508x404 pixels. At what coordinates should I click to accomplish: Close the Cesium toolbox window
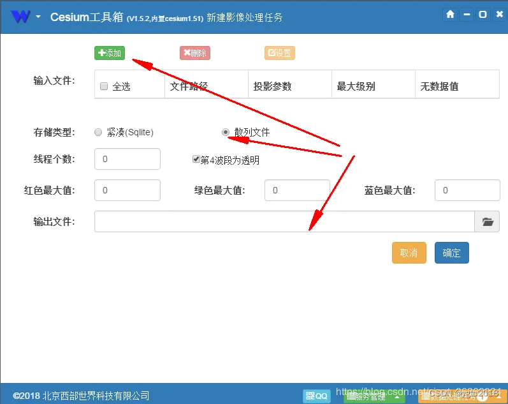click(499, 14)
